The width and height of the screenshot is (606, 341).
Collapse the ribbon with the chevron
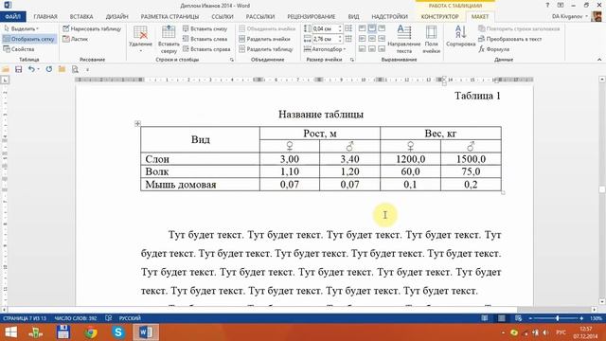coord(599,60)
